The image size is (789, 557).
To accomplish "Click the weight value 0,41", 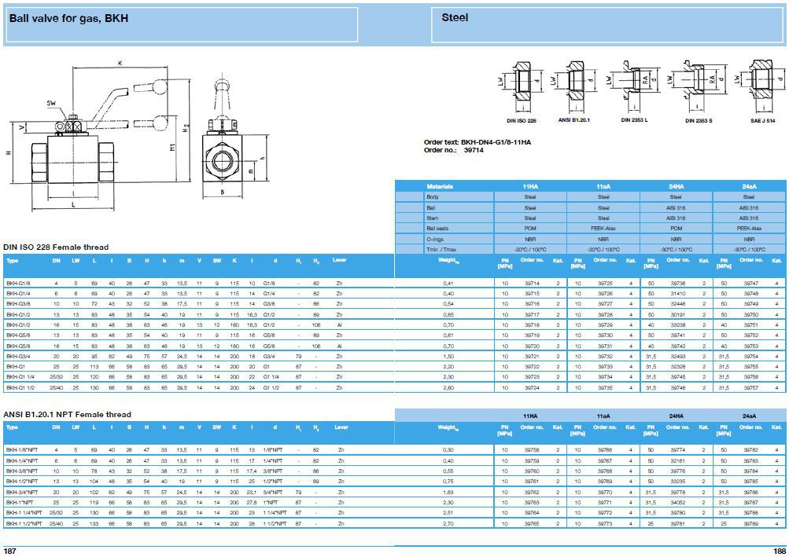I will tap(448, 284).
